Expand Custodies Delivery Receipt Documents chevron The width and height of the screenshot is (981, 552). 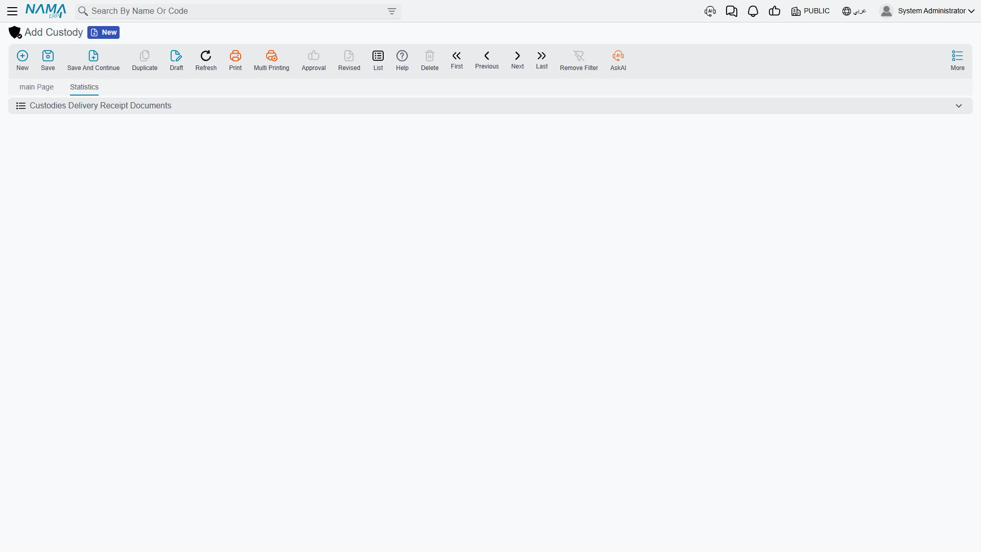959,106
